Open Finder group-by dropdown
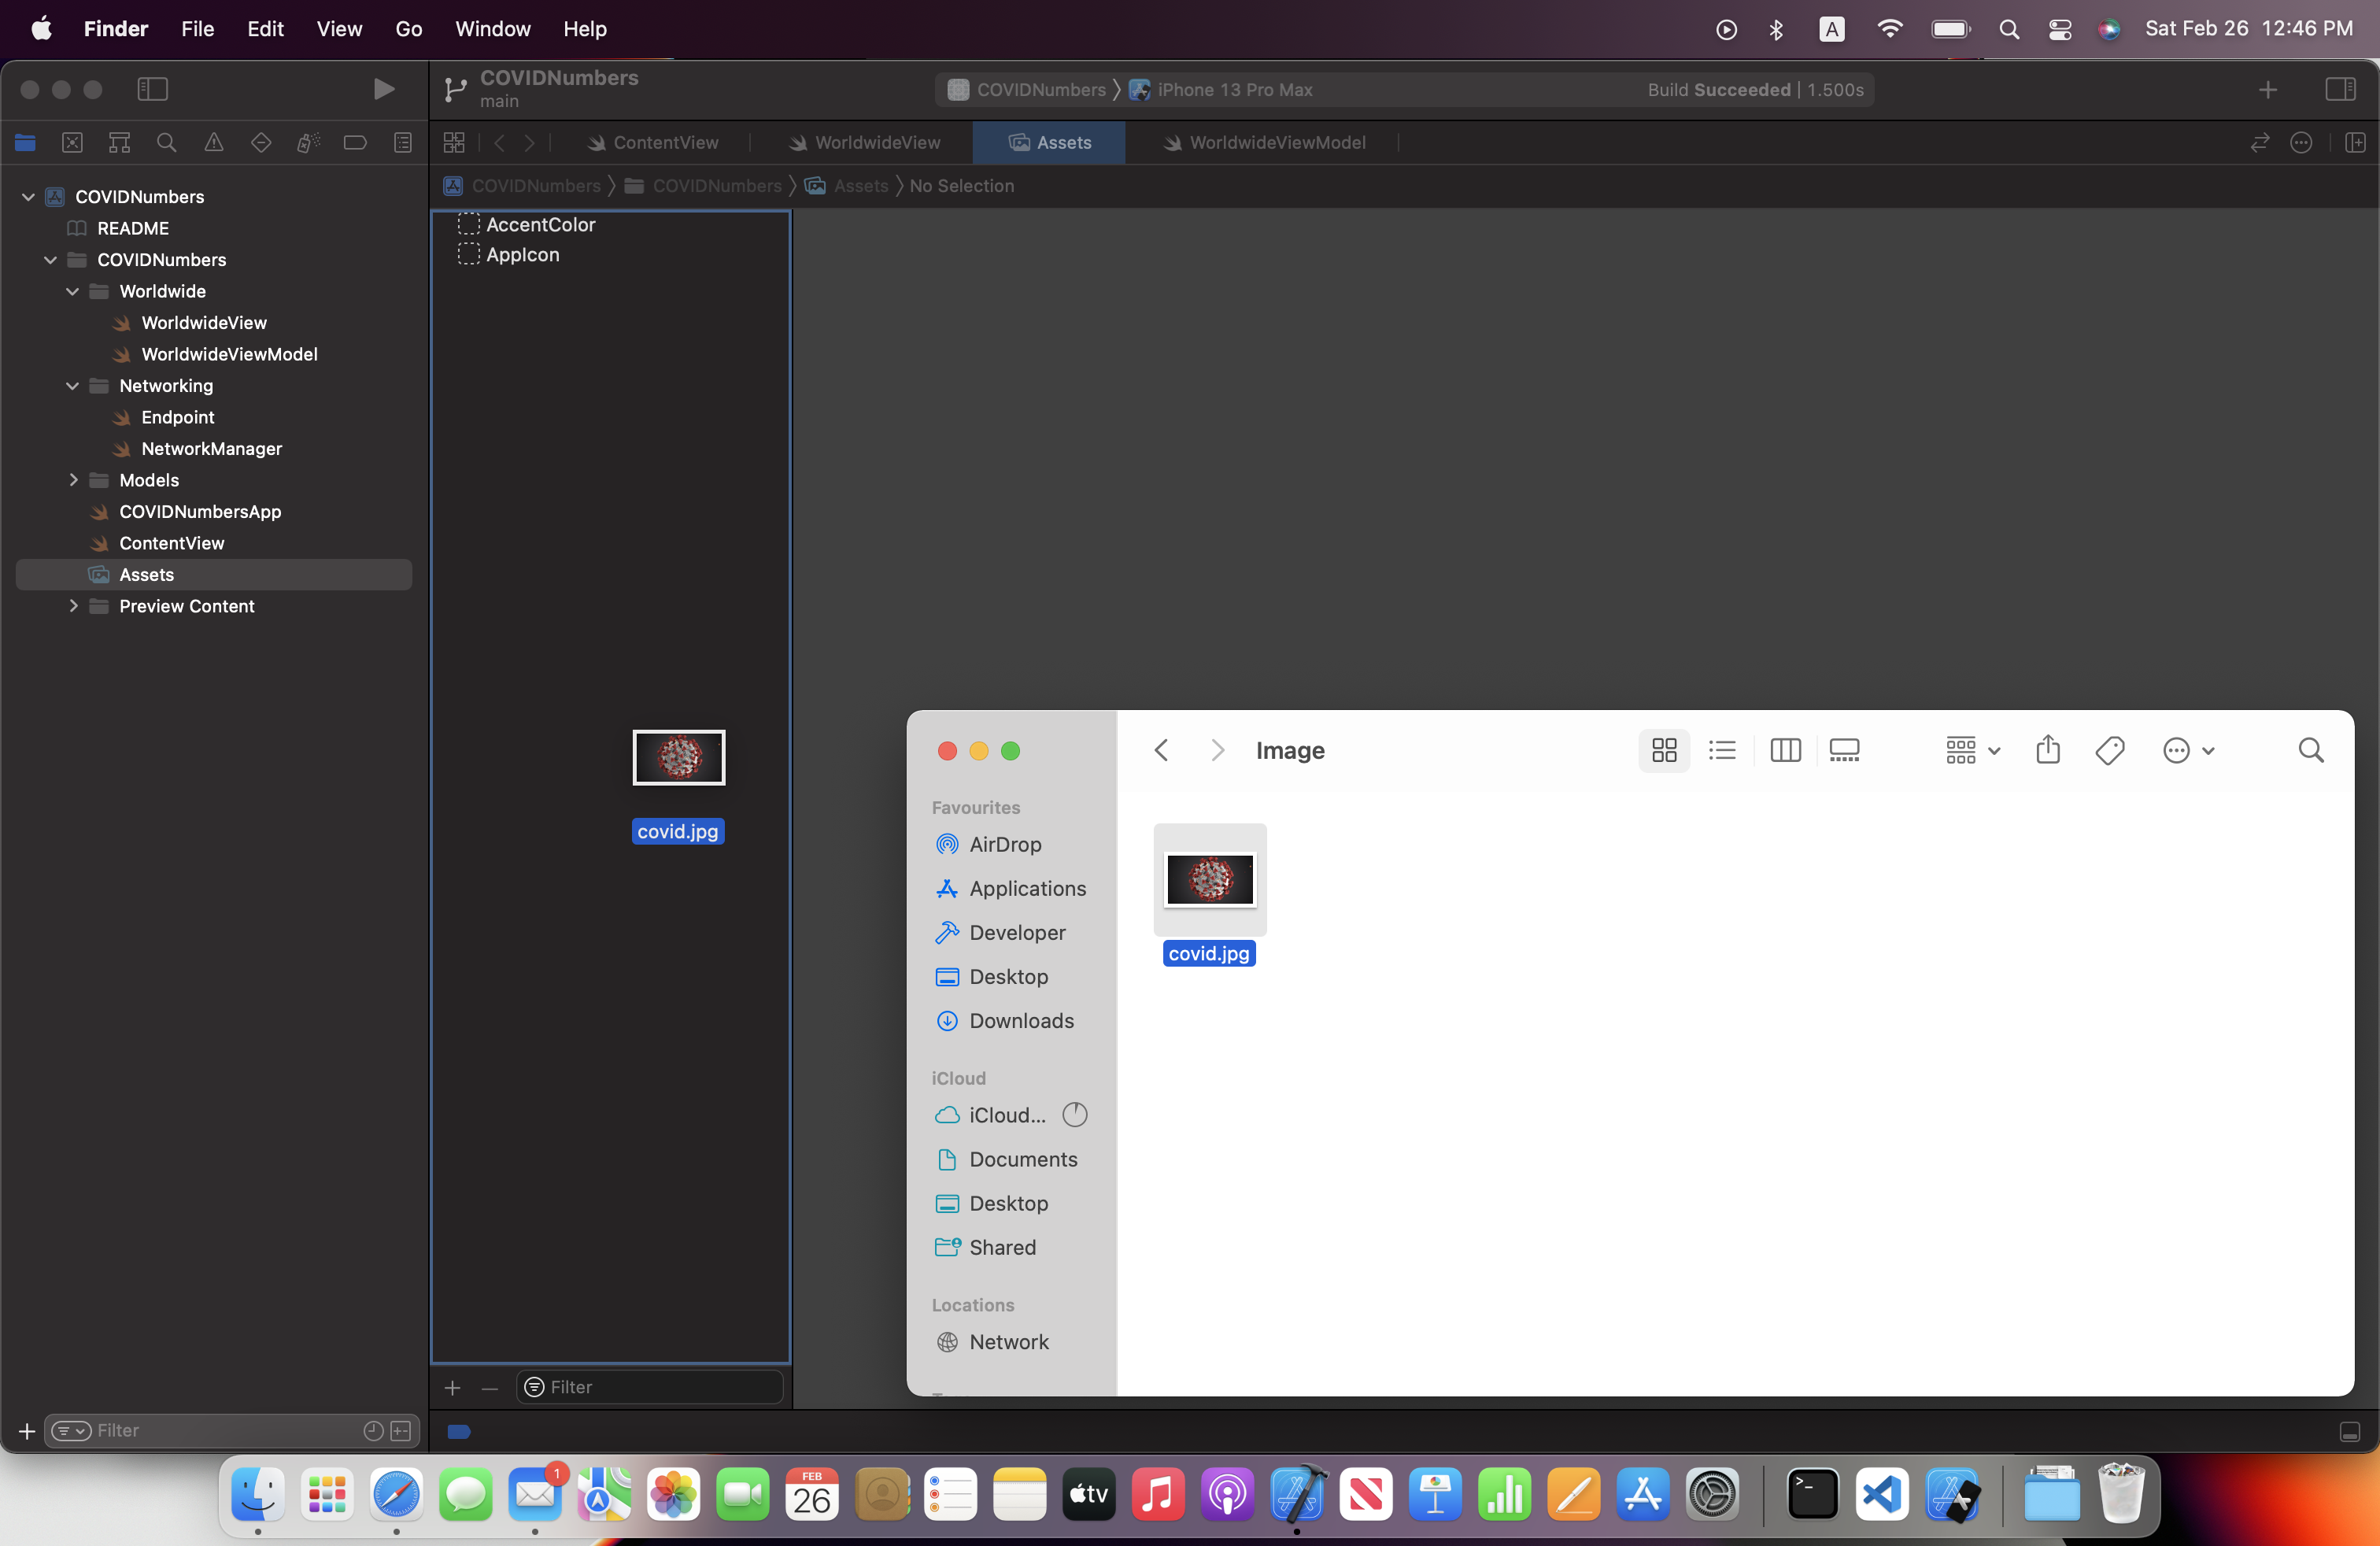Viewport: 2380px width, 1546px height. point(1972,750)
